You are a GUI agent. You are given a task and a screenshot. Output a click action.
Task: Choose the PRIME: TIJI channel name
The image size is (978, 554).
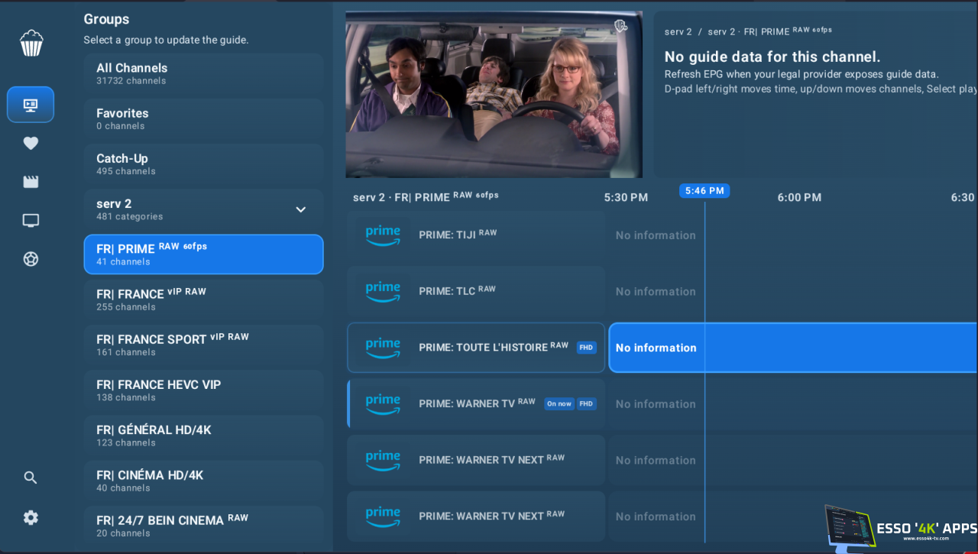point(458,235)
